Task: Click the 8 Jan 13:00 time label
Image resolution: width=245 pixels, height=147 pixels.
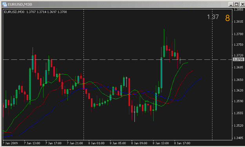Action: [x=161, y=143]
